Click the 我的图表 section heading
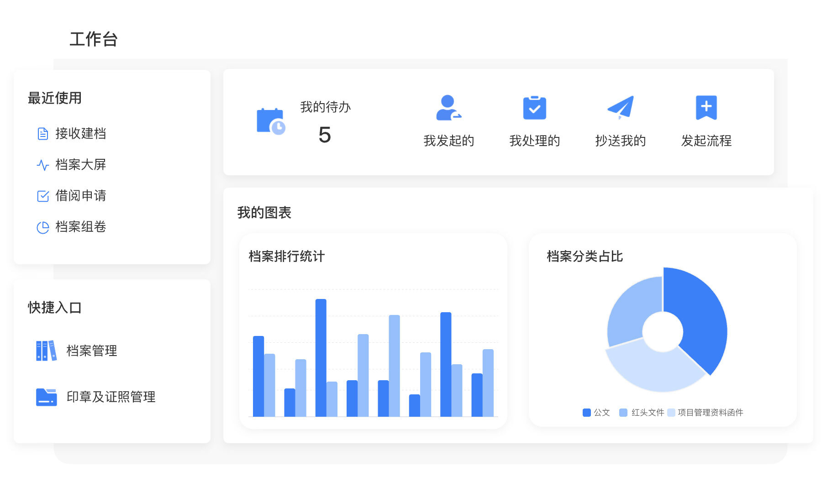The height and width of the screenshot is (482, 827). [264, 213]
